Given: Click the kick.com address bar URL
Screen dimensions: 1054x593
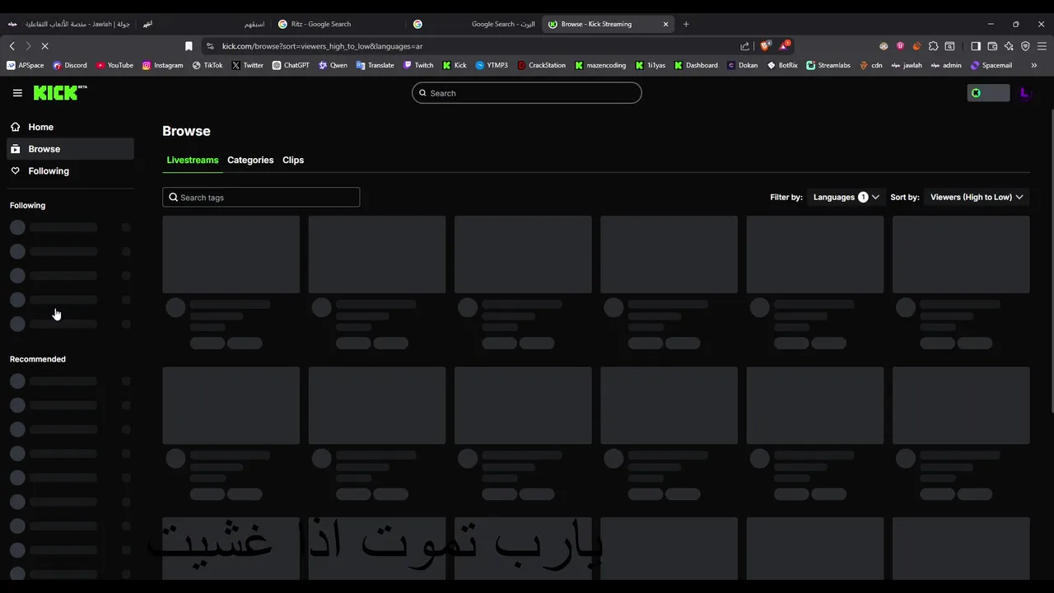Looking at the screenshot, I should tap(322, 46).
